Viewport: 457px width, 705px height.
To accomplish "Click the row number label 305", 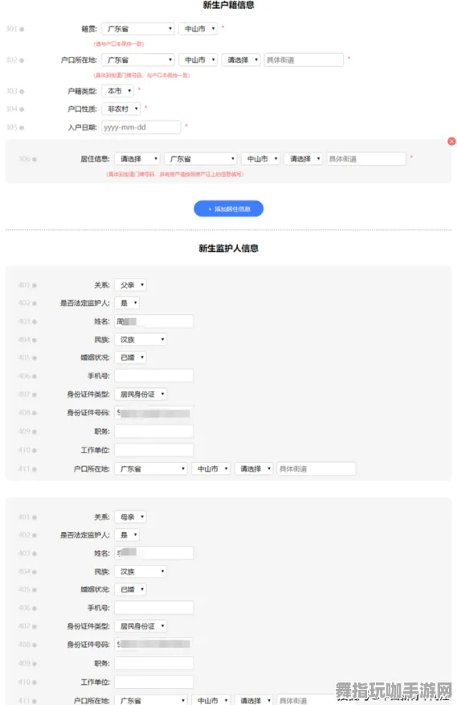I will tap(11, 127).
